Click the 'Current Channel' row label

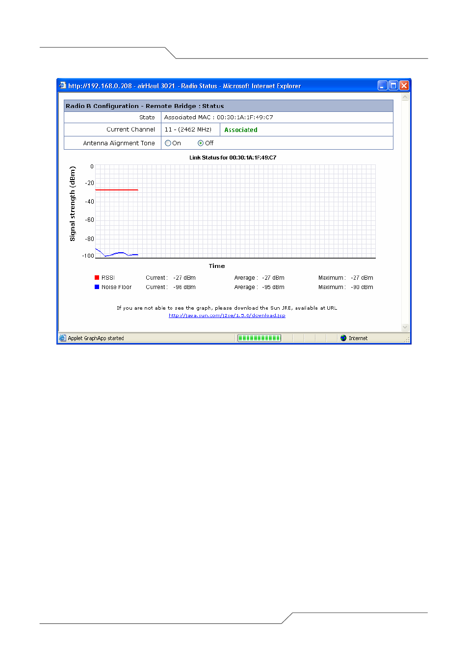tap(130, 130)
